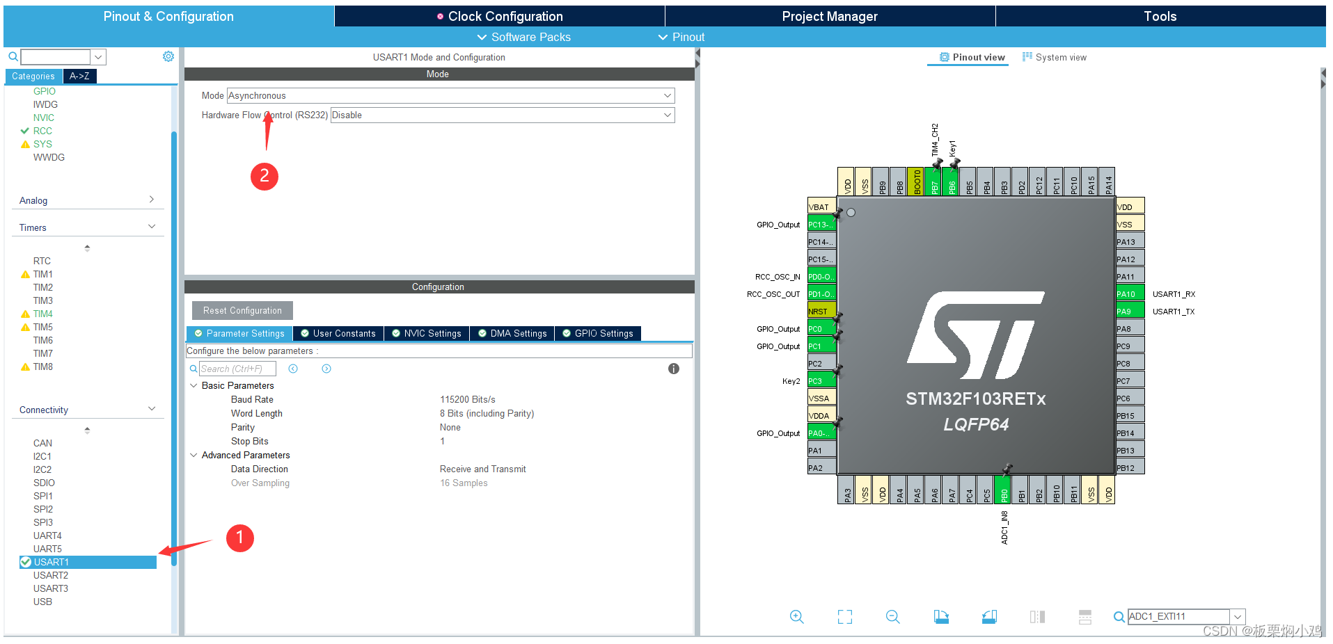
Task: Select the Word Length 8 Bits value
Action: click(x=487, y=413)
